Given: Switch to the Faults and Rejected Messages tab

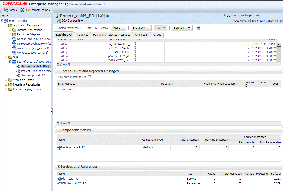Looking at the screenshot, I should [112, 35].
